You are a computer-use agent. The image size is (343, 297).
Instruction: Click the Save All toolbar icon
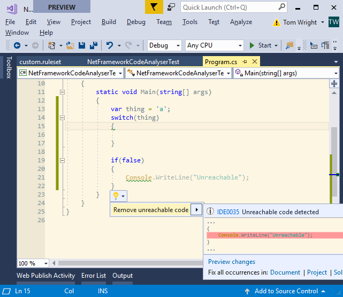point(93,45)
